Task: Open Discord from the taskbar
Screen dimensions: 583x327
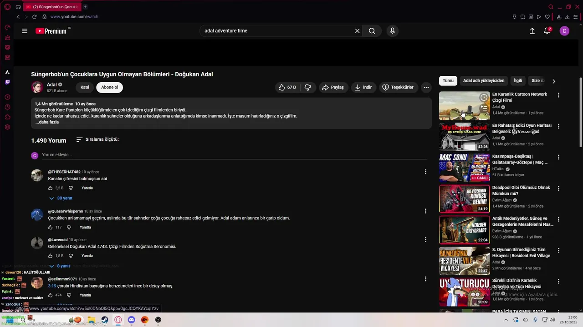Action: (x=131, y=320)
